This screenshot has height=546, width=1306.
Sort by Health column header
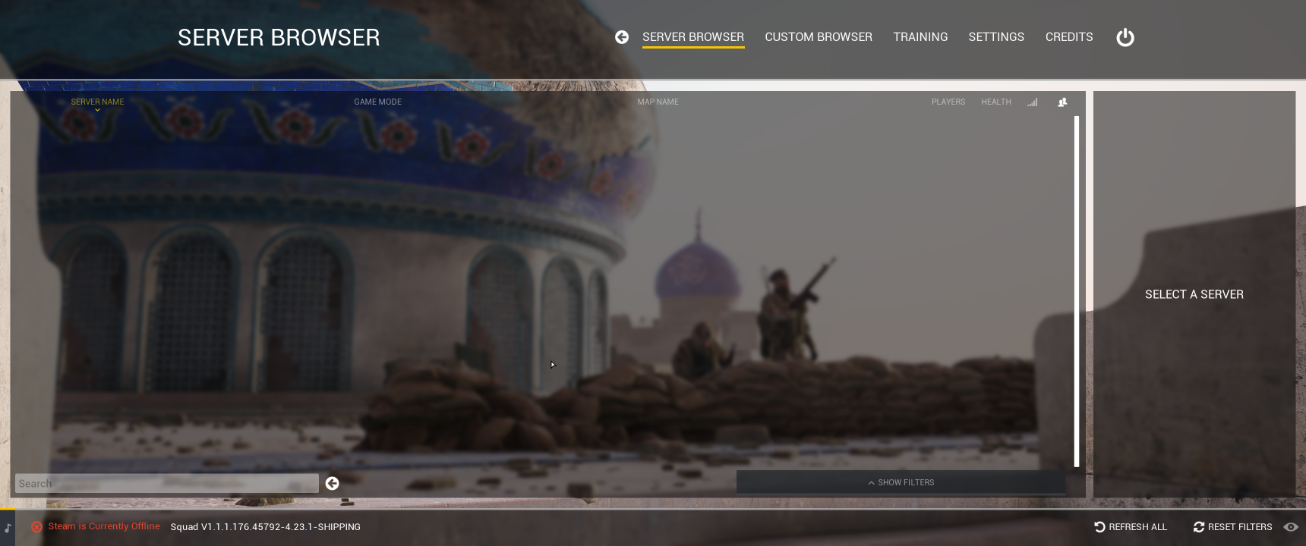[x=996, y=102]
